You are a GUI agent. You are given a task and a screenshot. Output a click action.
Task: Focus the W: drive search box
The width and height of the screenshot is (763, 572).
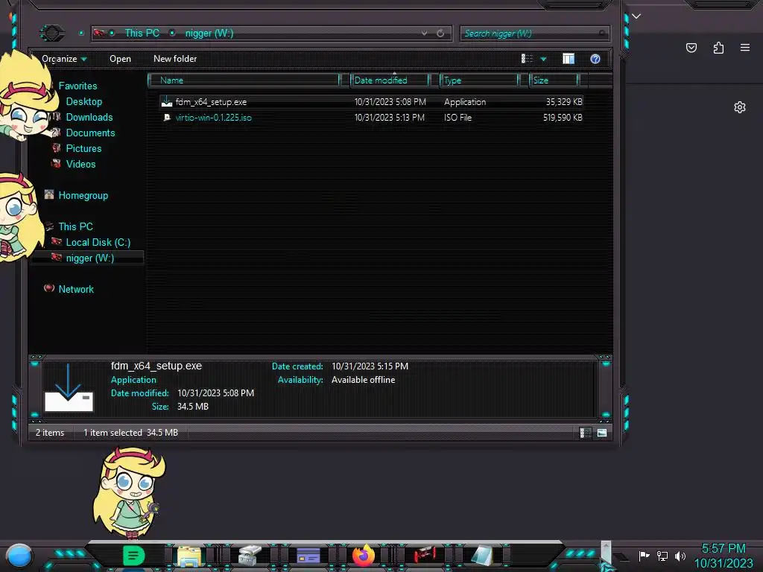pos(534,33)
